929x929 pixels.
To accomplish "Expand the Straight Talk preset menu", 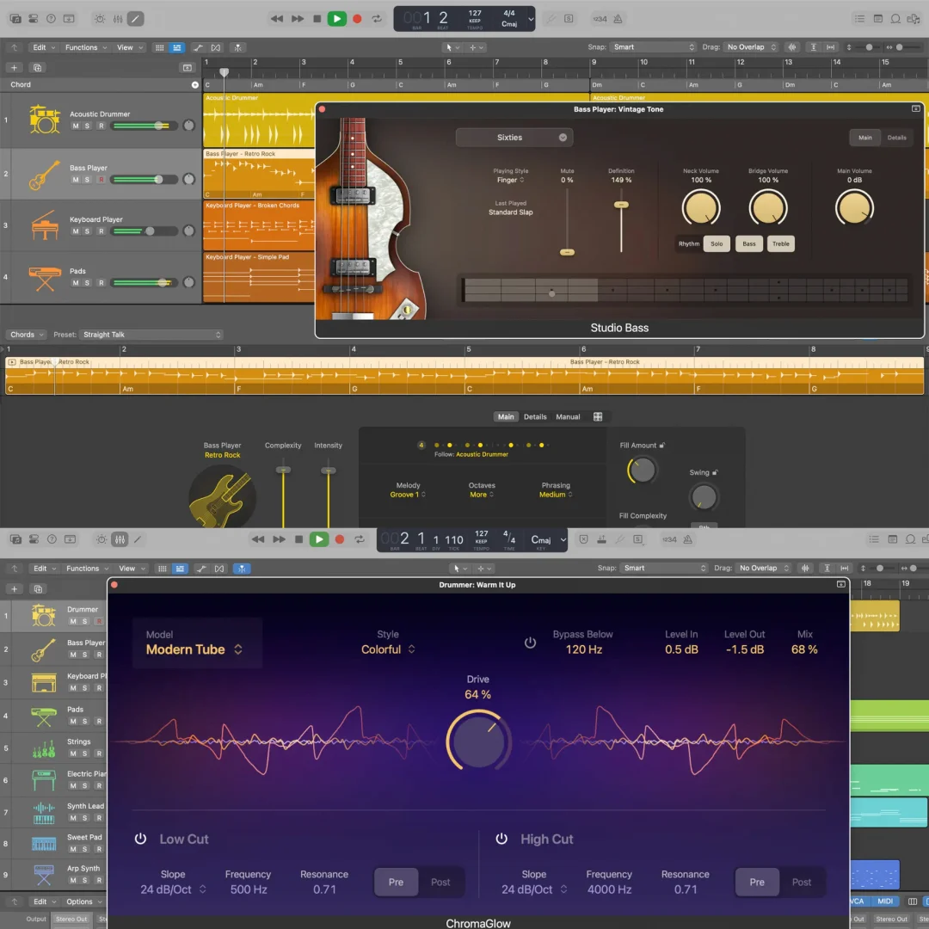I will (x=151, y=335).
